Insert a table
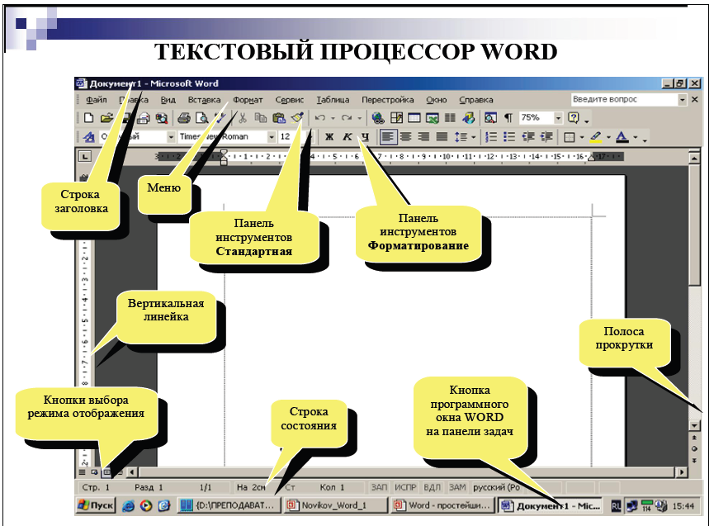Viewport: 714px width, 526px height. 414,118
